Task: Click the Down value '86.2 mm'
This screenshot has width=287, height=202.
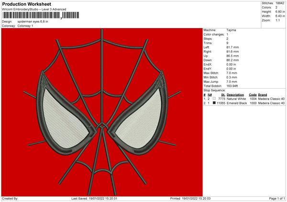Action: 232,60
